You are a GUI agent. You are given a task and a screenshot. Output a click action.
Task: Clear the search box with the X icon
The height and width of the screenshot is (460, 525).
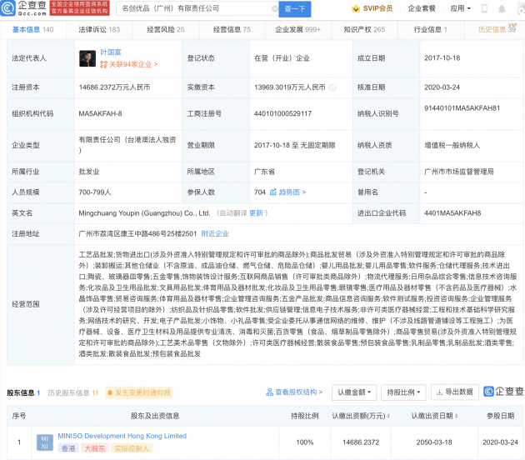[275, 8]
